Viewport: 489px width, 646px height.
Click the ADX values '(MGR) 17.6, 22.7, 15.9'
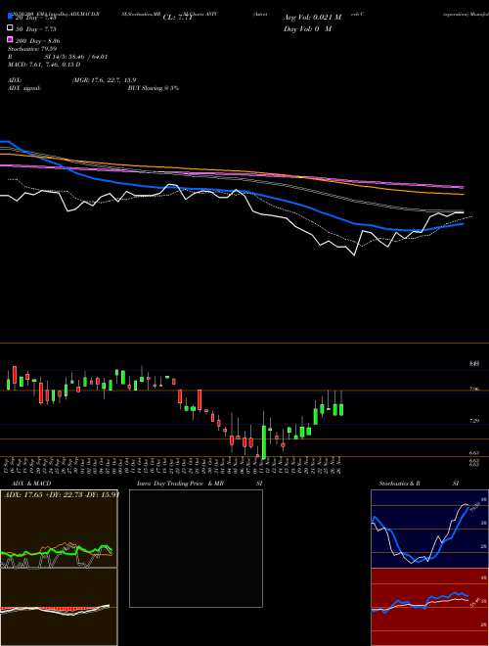point(104,80)
